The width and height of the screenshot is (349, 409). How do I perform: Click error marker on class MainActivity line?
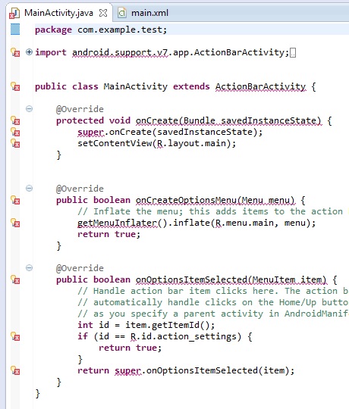click(x=15, y=86)
